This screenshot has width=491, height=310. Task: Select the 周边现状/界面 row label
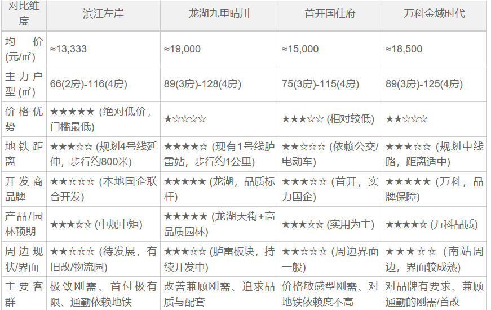pyautogui.click(x=24, y=259)
